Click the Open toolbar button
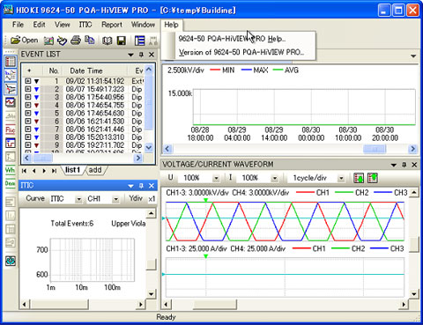 coord(24,41)
